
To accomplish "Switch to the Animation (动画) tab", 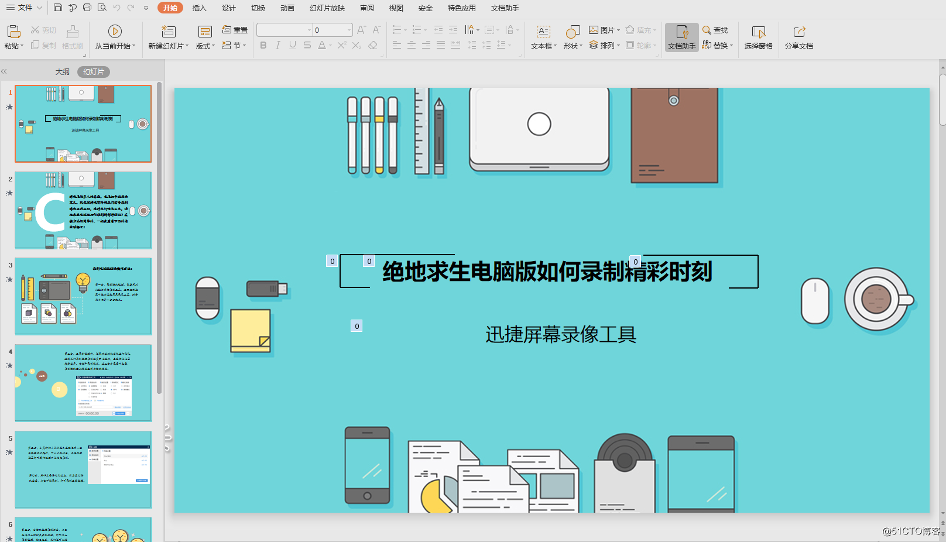I will (x=287, y=8).
